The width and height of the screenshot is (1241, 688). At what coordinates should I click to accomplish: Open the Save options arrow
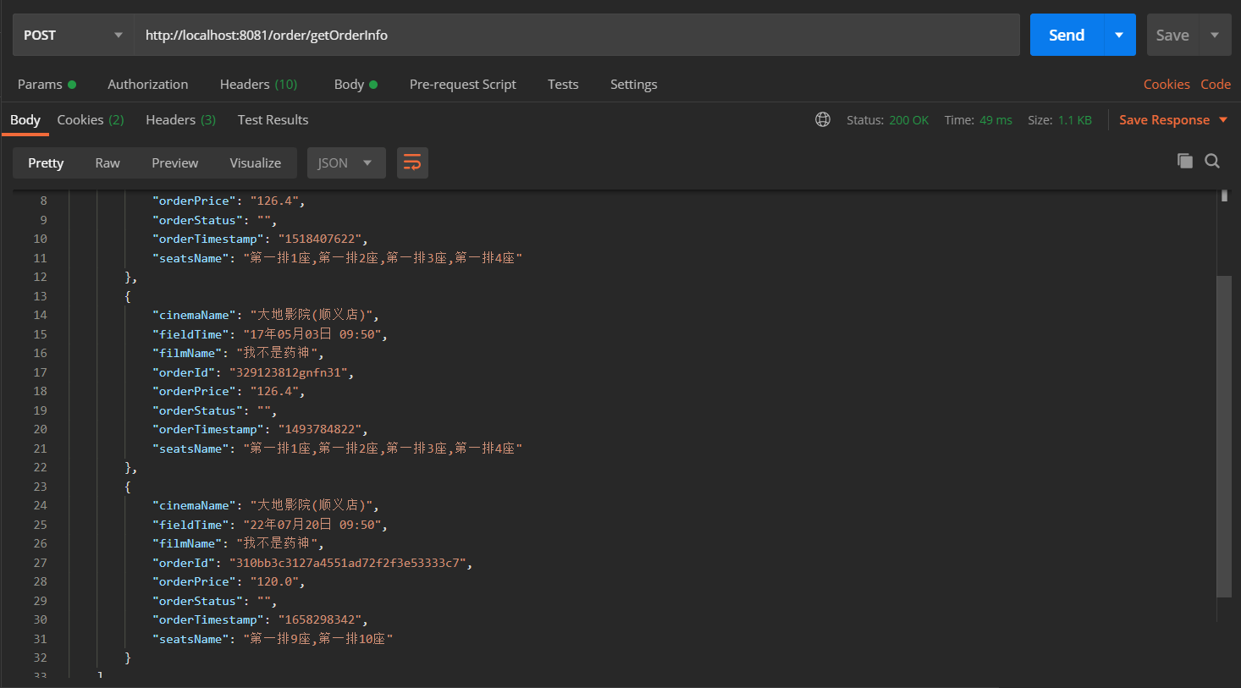pyautogui.click(x=1215, y=35)
